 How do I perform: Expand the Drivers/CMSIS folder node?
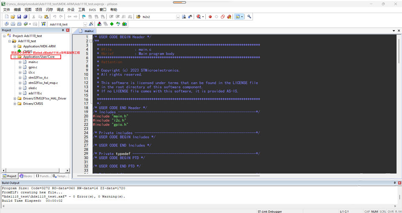(x=15, y=104)
